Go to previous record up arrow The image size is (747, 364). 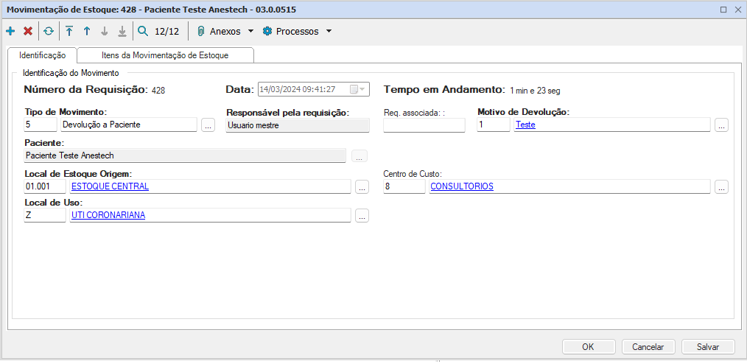[87, 32]
